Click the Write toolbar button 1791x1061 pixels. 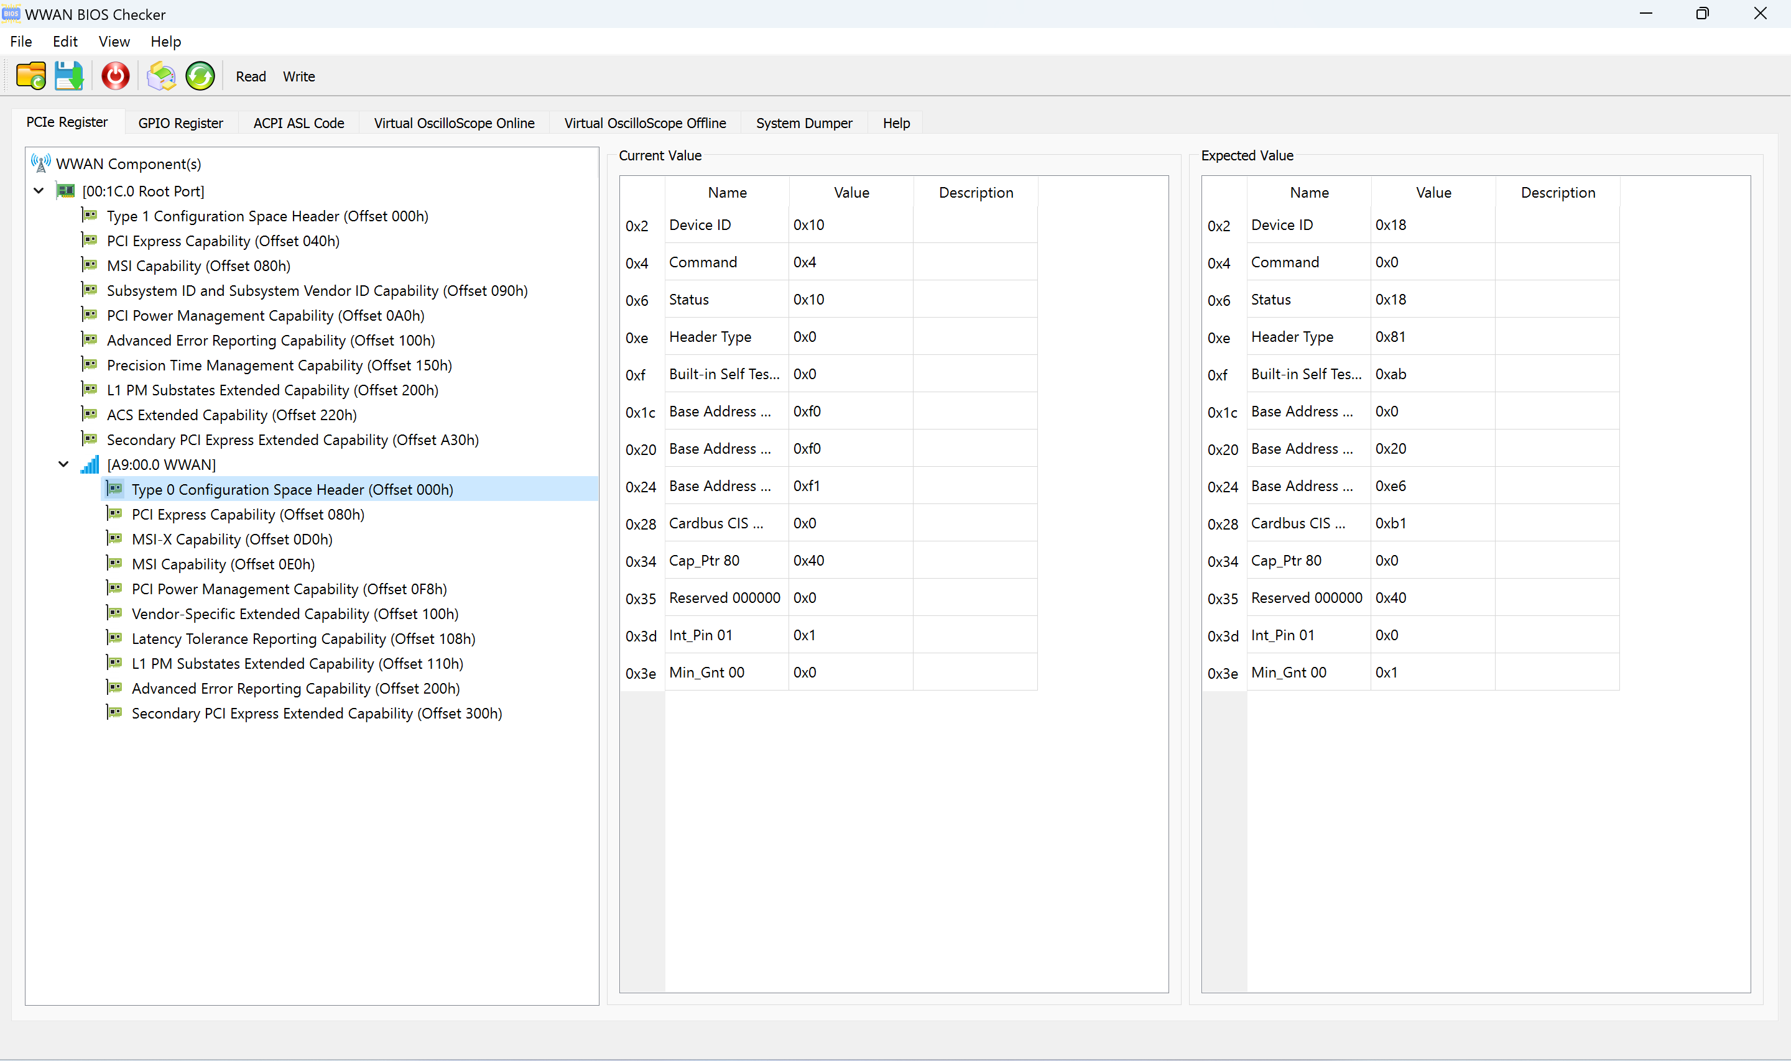(x=299, y=76)
